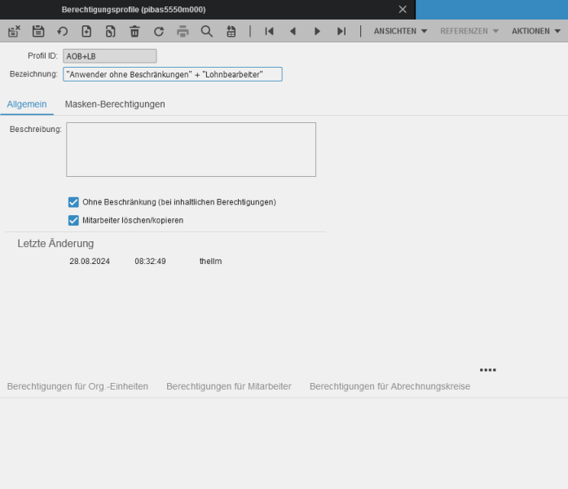Click the time 08:32:49

[x=150, y=261]
